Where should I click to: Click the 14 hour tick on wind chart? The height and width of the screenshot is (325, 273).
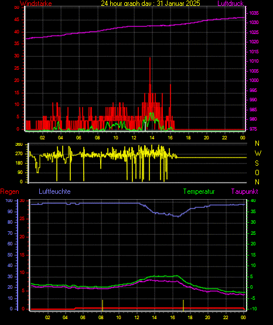tap(152, 138)
